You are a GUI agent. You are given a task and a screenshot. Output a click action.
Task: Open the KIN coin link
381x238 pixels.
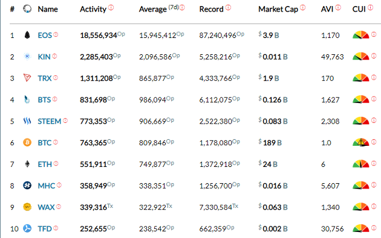click(44, 57)
